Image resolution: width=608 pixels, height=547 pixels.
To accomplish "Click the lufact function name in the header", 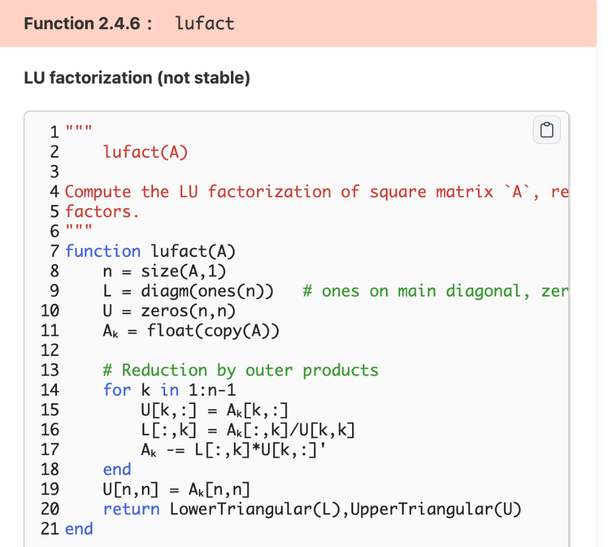I will 204,23.
